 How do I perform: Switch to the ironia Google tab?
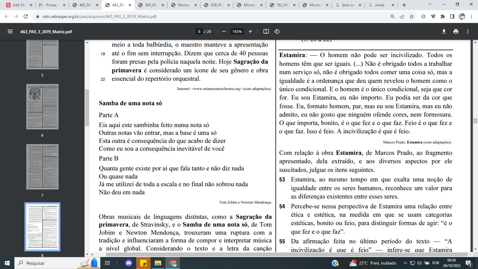[381, 5]
